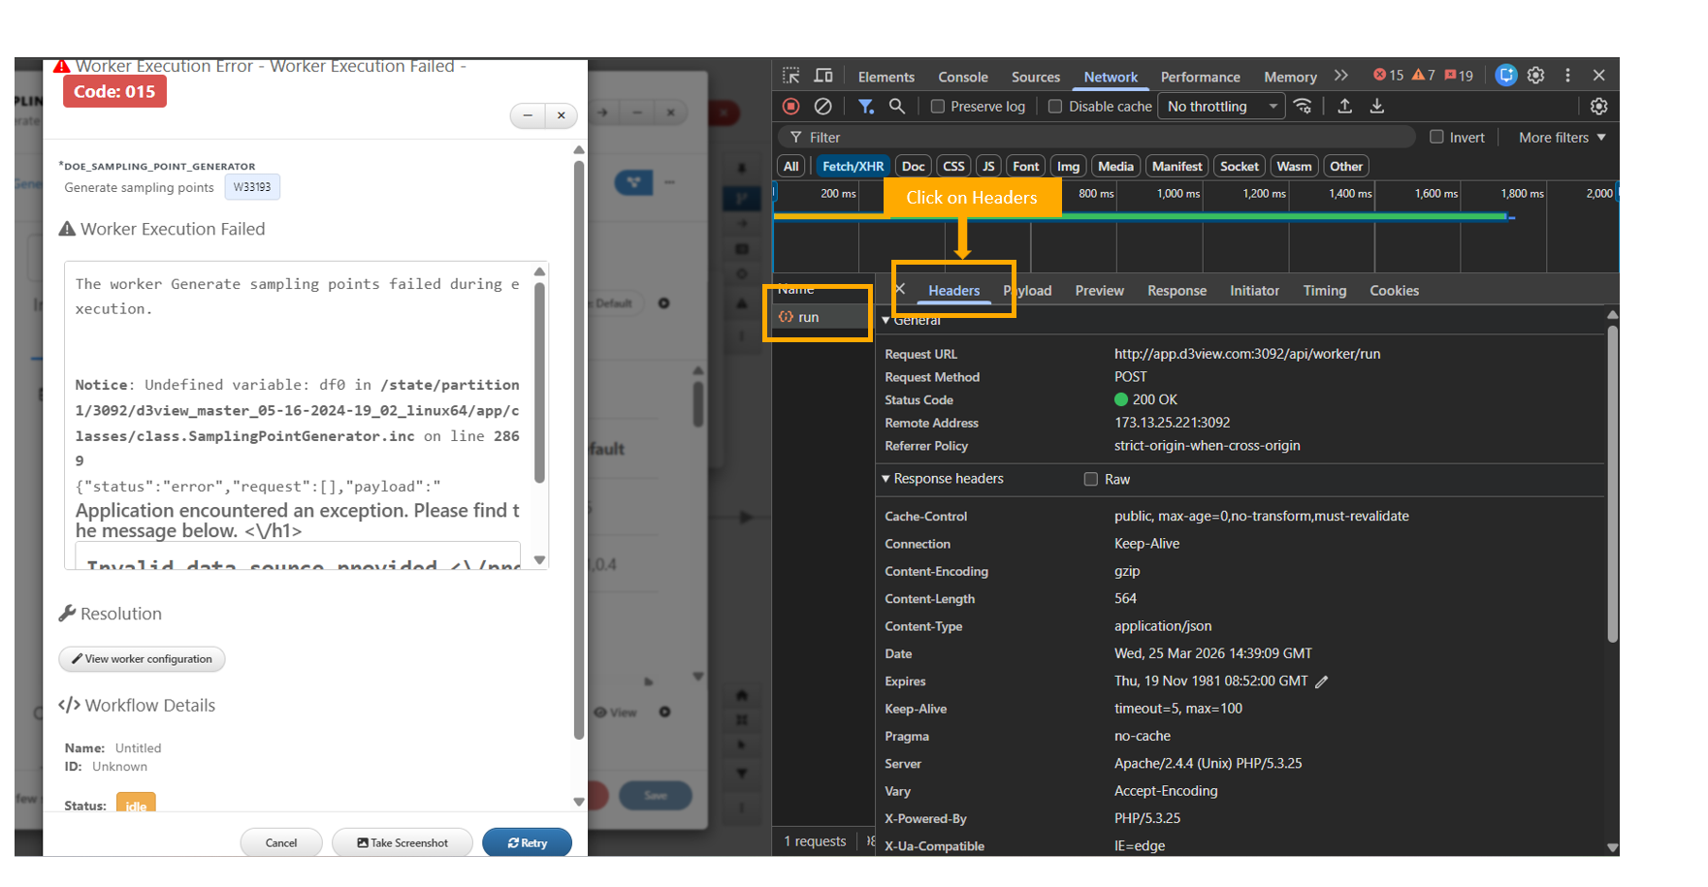Check the Disable cache option
Image resolution: width=1708 pixels, height=887 pixels.
tap(1056, 107)
